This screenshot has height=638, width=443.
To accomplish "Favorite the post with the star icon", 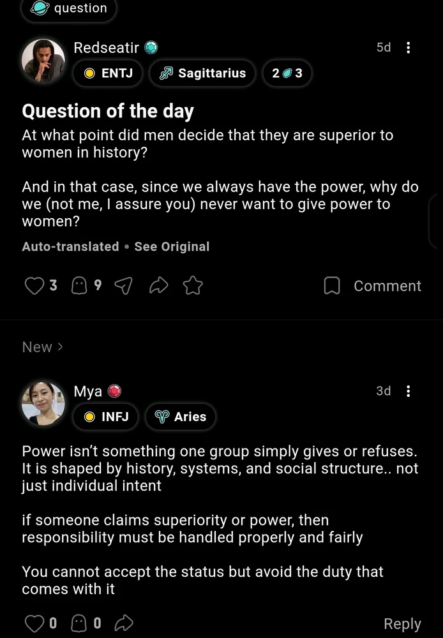I will click(x=193, y=286).
